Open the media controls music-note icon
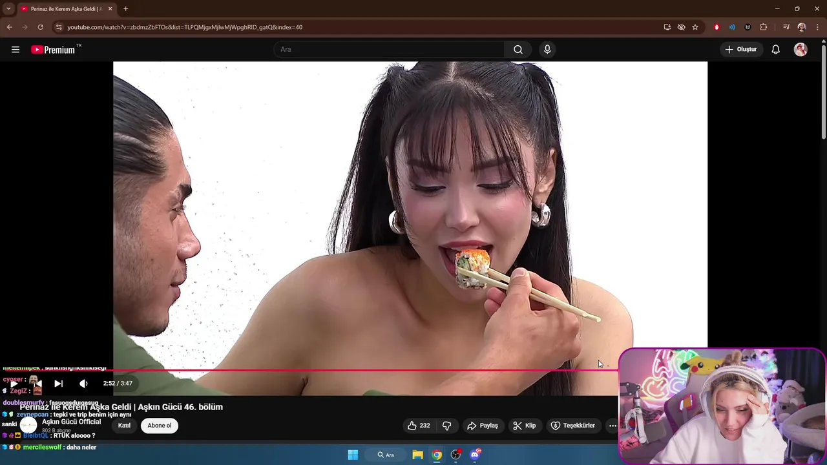The width and height of the screenshot is (827, 465). 786,27
